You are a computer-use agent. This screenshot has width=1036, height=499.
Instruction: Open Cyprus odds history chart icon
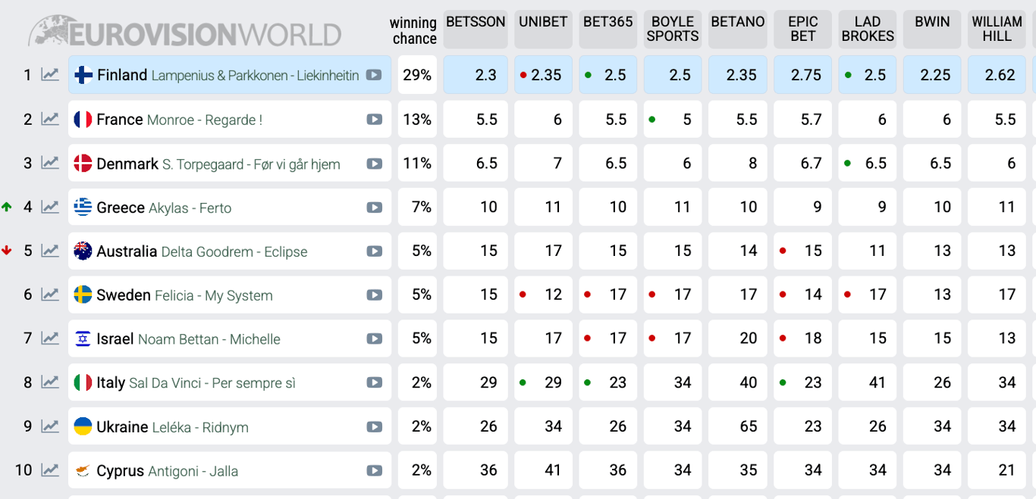tap(50, 470)
